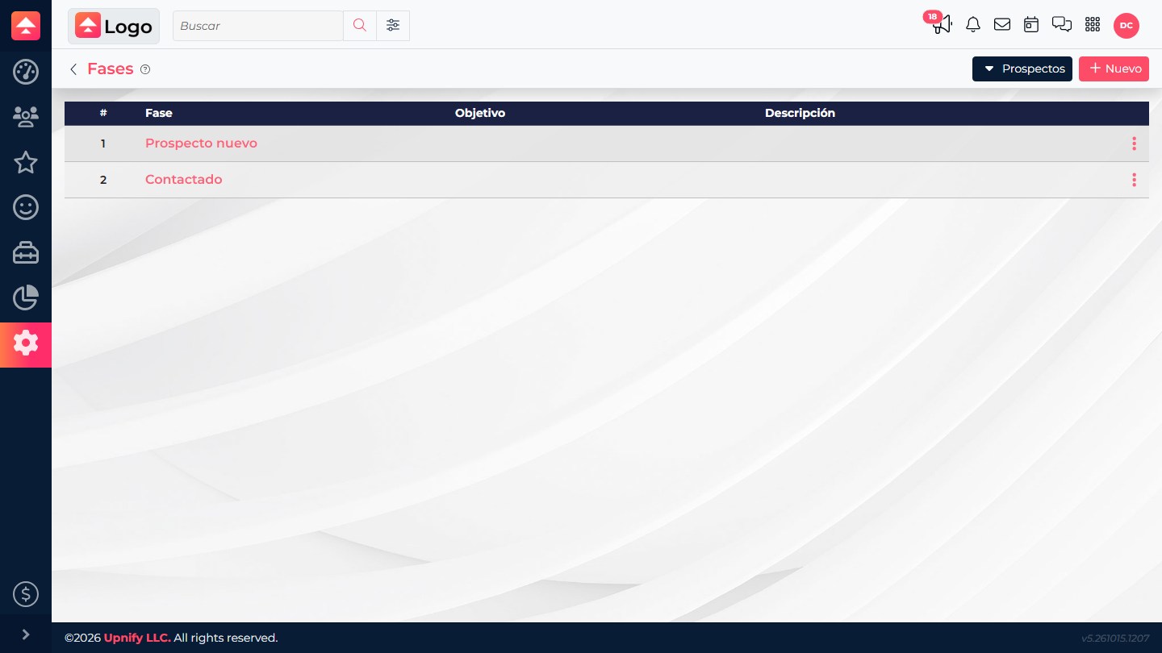Screen dimensions: 1162x653
Task: Open the smiley face icon in sidebar
Action: (x=26, y=207)
